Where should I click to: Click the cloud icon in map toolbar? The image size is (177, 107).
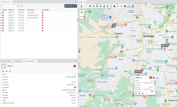click(x=104, y=6)
